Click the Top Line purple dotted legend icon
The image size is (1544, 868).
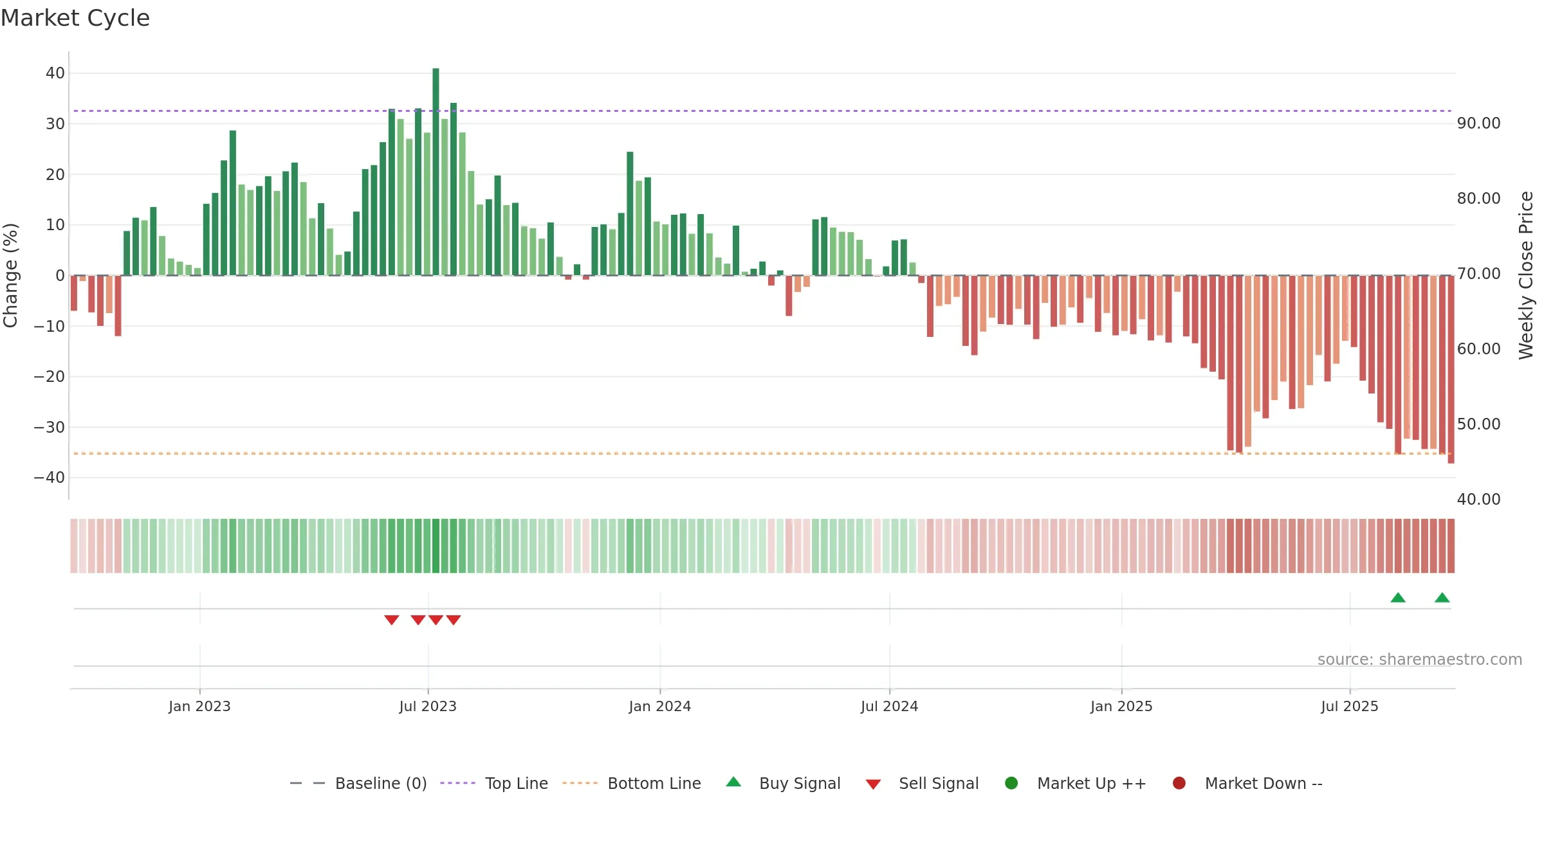tap(457, 783)
